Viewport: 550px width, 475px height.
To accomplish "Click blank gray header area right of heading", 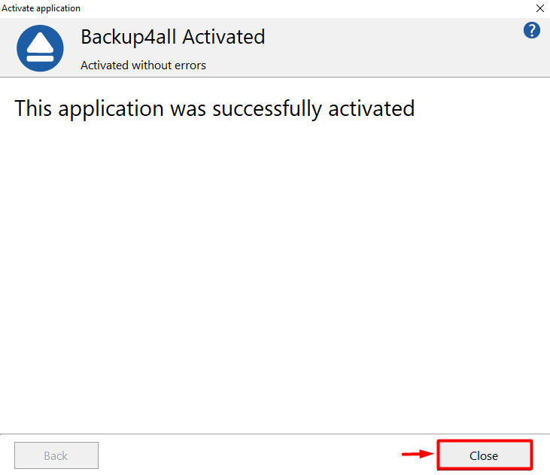I will pyautogui.click(x=391, y=47).
